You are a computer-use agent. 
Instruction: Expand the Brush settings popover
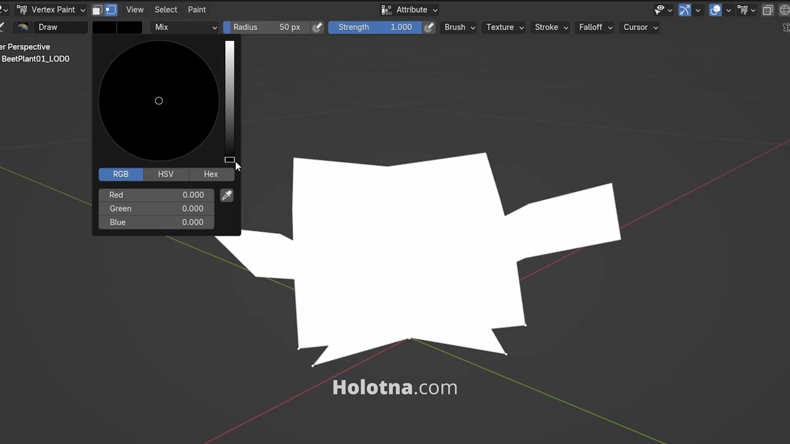[x=460, y=27]
